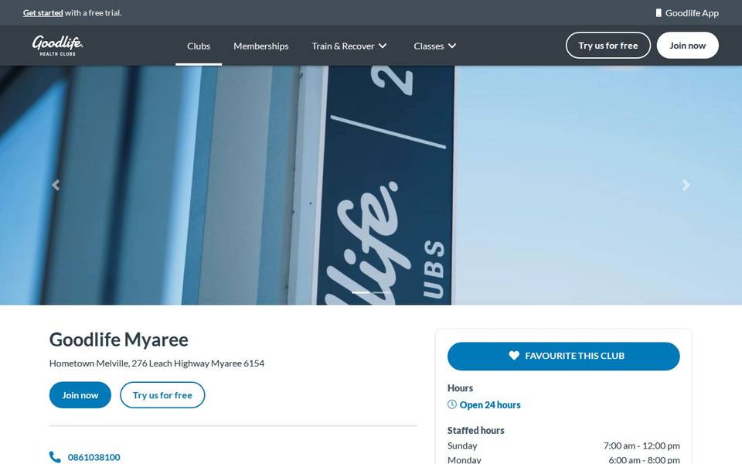The image size is (742, 464).
Task: Go to previous carousel image arrow
Action: pos(56,185)
